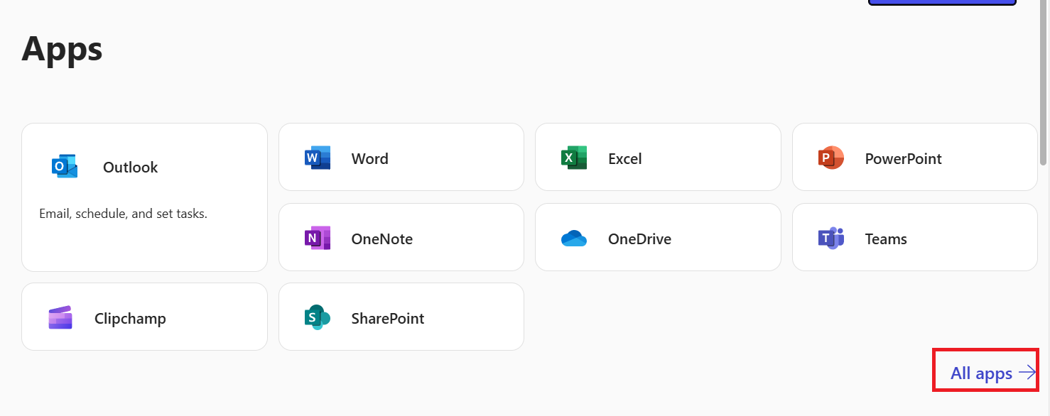Screen dimensions: 1050x416
Task: Click the Clipchamp icon
Action: coord(60,317)
